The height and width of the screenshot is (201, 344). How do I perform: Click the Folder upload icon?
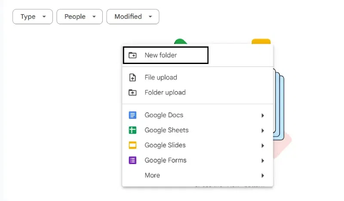click(132, 92)
